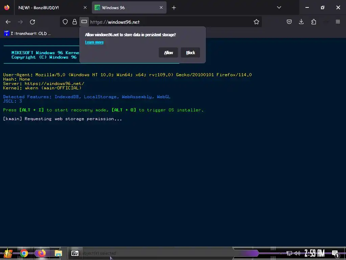
Task: Close the Windows 96 tab
Action: 161,7
